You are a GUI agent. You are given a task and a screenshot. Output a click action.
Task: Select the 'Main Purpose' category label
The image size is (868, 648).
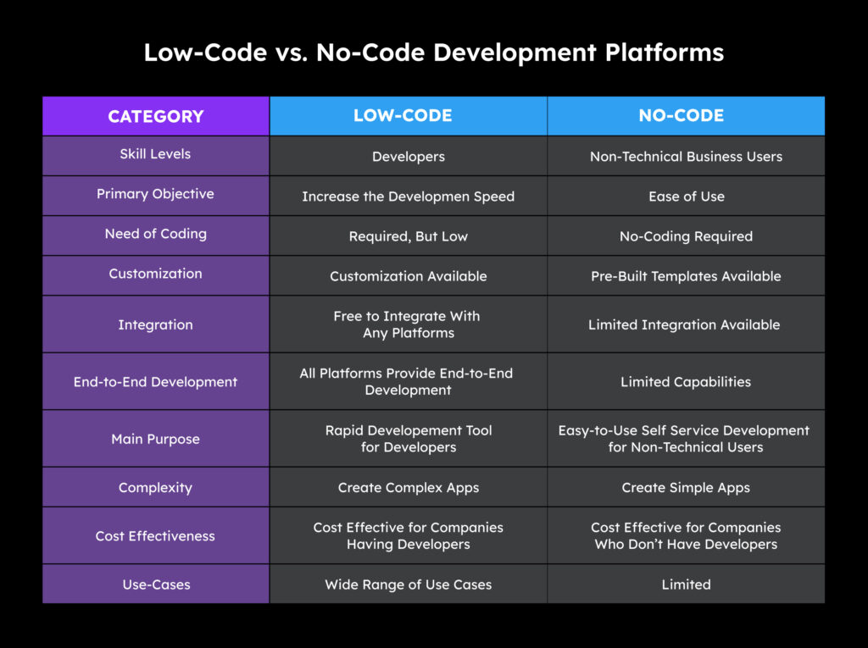click(156, 440)
